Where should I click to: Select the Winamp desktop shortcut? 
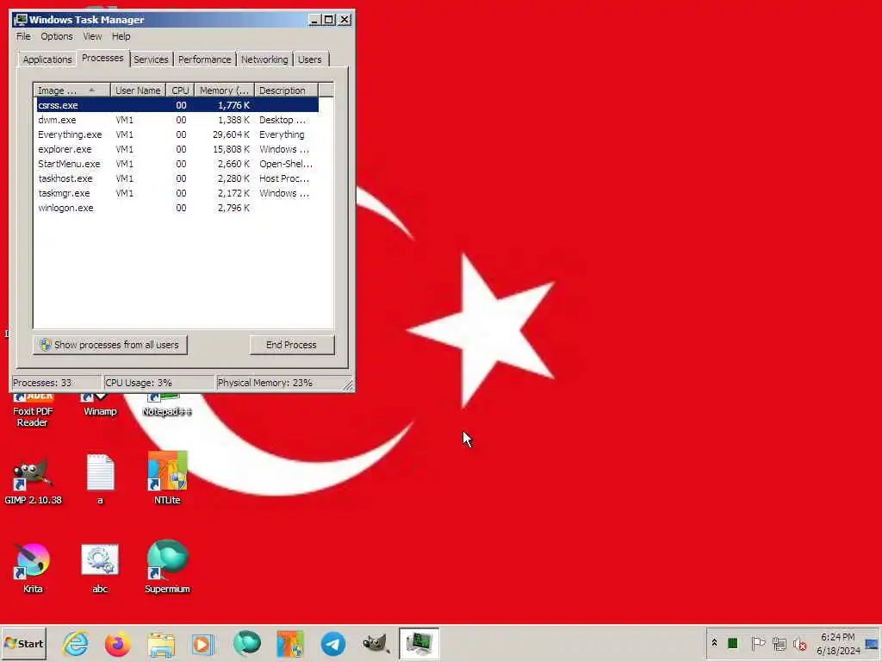coord(100,405)
